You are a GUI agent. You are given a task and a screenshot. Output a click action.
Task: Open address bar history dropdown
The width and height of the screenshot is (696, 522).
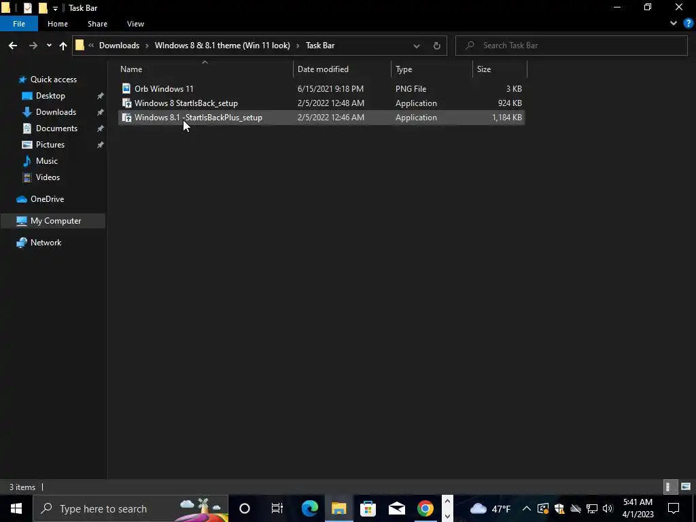pos(417,46)
